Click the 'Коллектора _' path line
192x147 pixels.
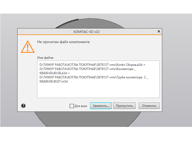pyautogui.click(x=88, y=69)
